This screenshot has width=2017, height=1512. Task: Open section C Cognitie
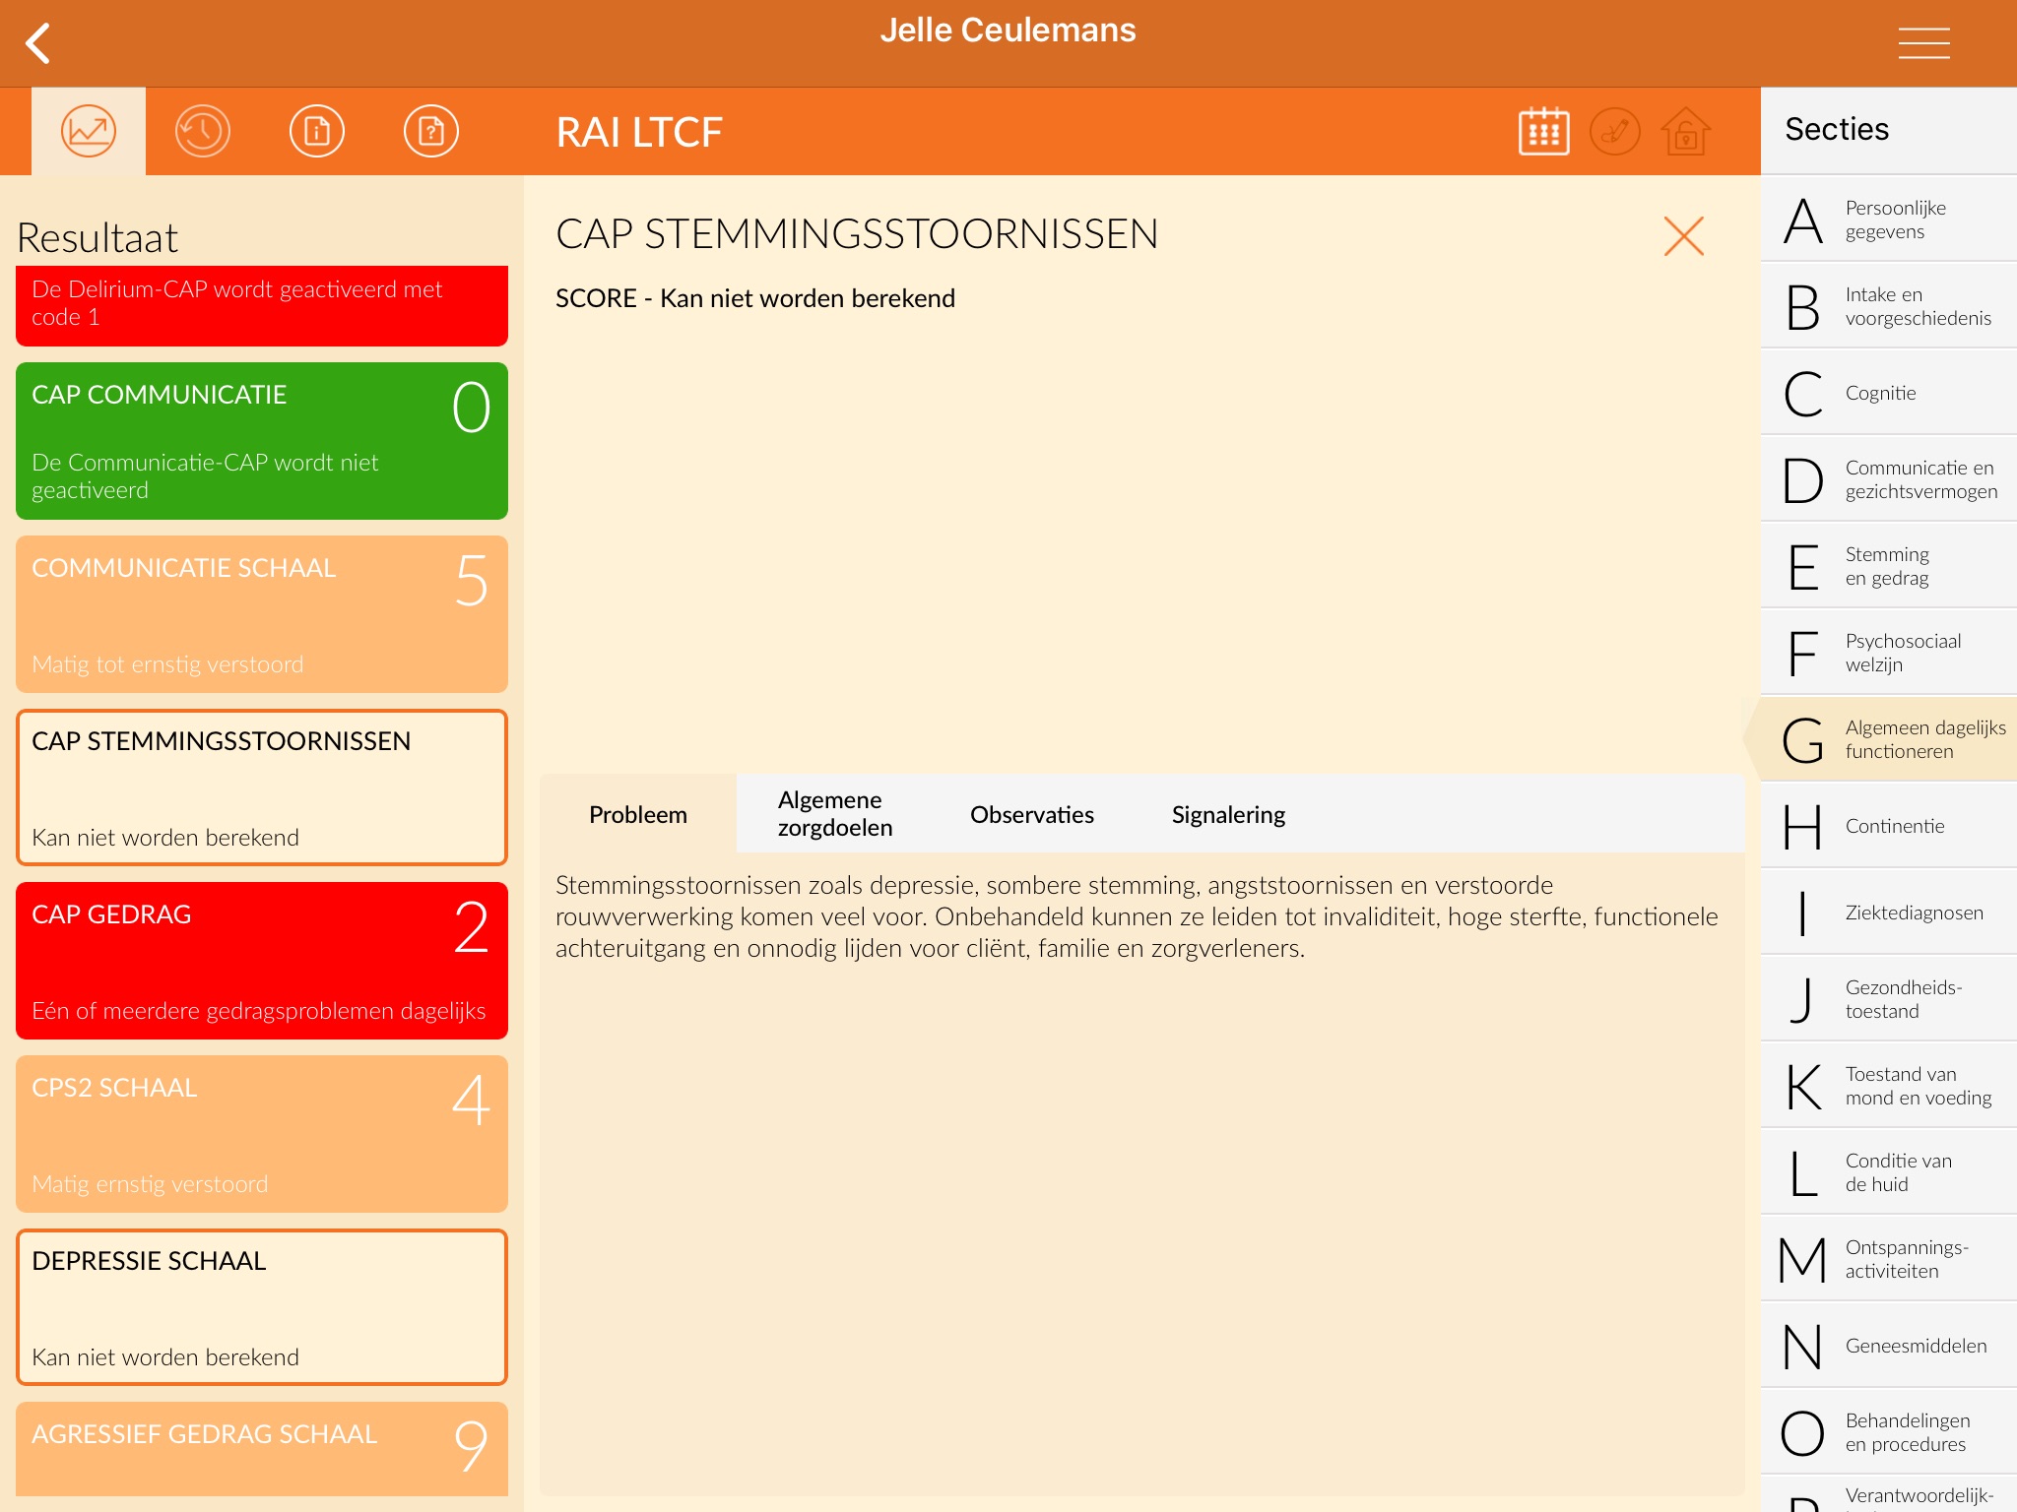[1889, 393]
